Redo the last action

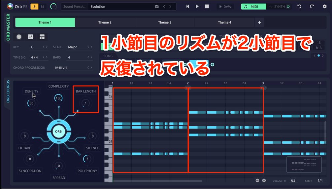click(x=312, y=6)
